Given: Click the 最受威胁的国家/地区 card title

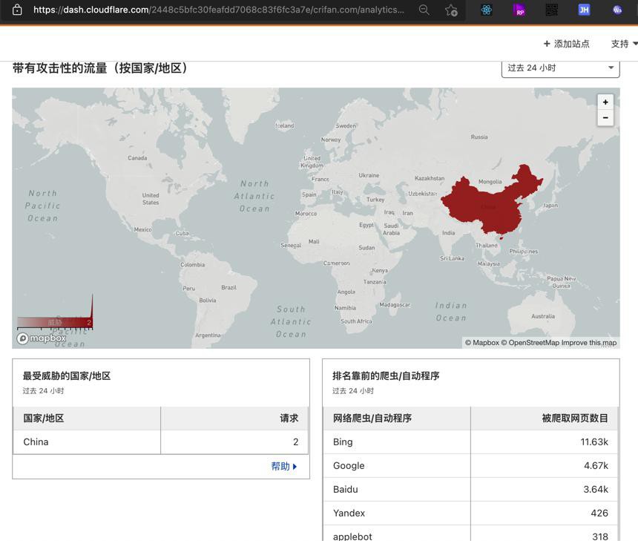Looking at the screenshot, I should [x=67, y=376].
